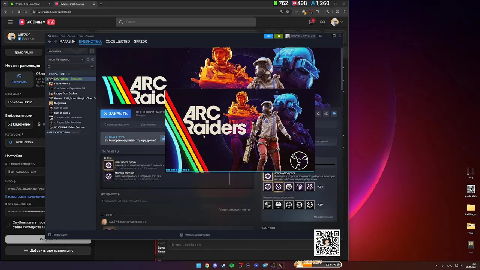Screen dimensions: 480x270
Task: Open VK Video notifications icon
Action: point(311,22)
